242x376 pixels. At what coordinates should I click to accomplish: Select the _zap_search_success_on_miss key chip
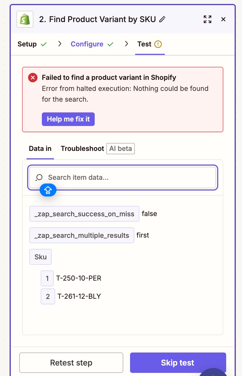coord(84,214)
